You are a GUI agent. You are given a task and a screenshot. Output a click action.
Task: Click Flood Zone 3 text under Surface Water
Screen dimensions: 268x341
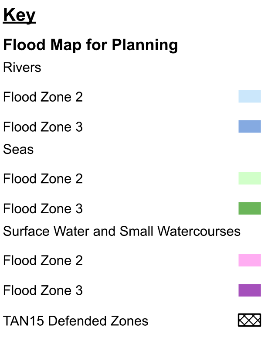coord(43,290)
